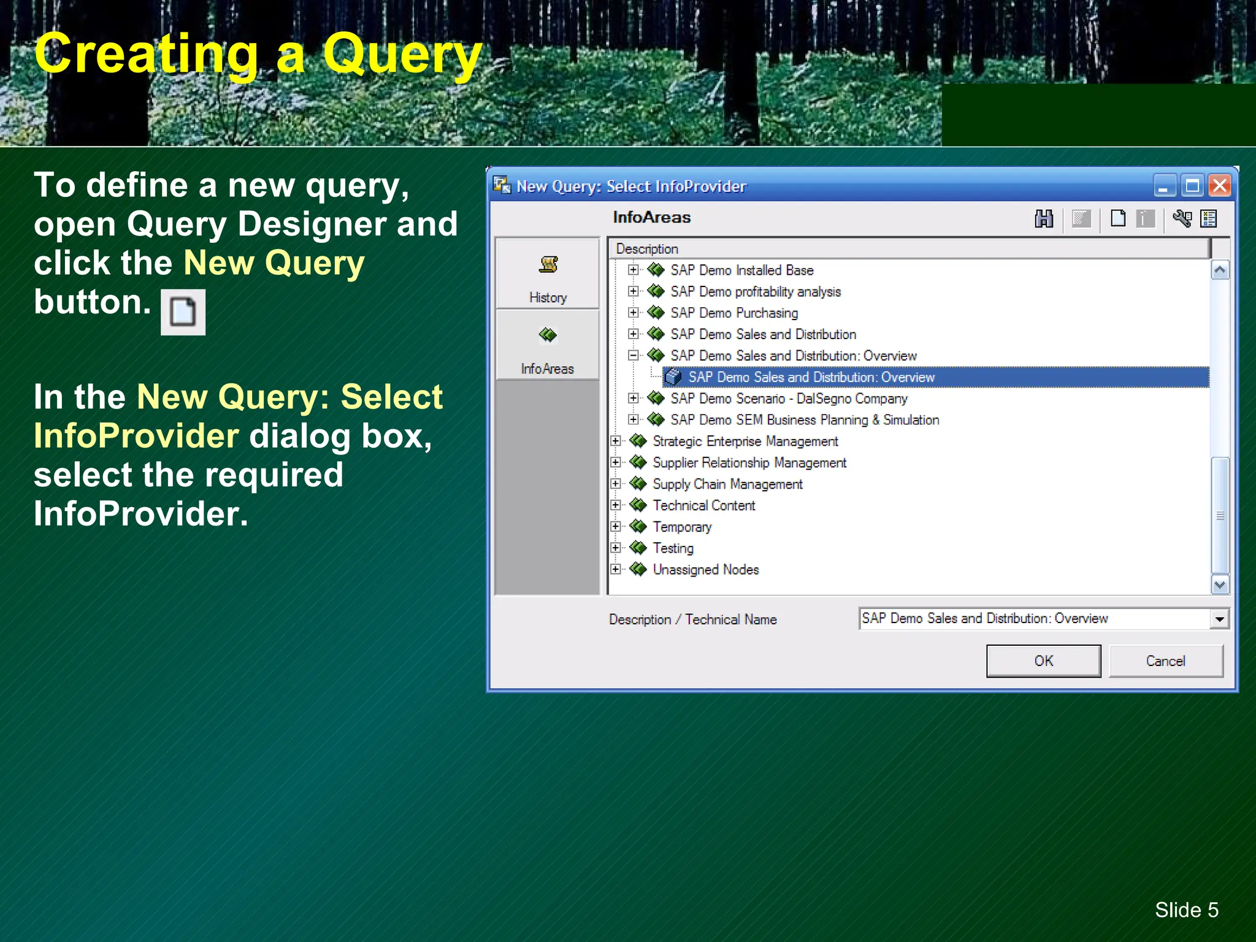Click the vertical scrollbar thumb

pyautogui.click(x=1220, y=516)
